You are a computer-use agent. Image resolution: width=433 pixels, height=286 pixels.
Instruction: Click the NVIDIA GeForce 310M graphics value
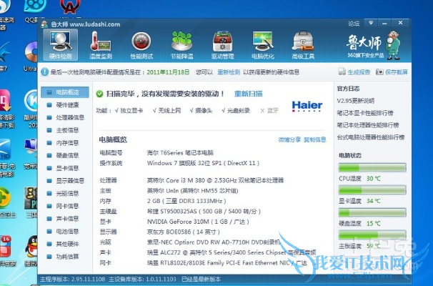click(x=198, y=222)
